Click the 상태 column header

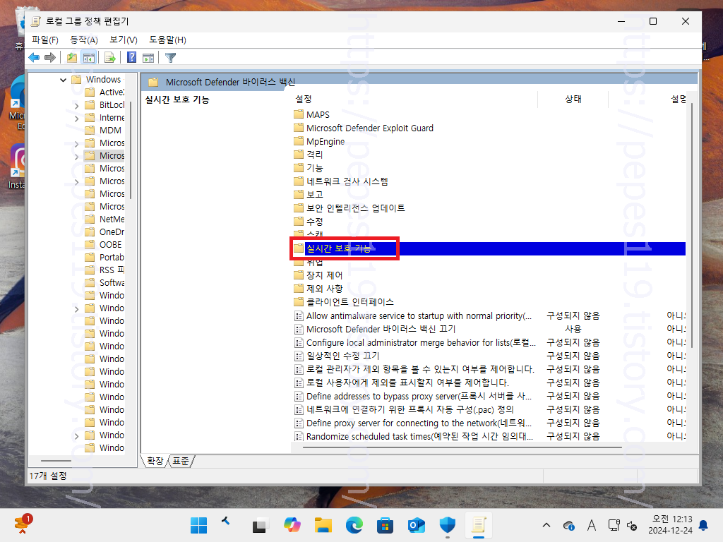(x=573, y=99)
